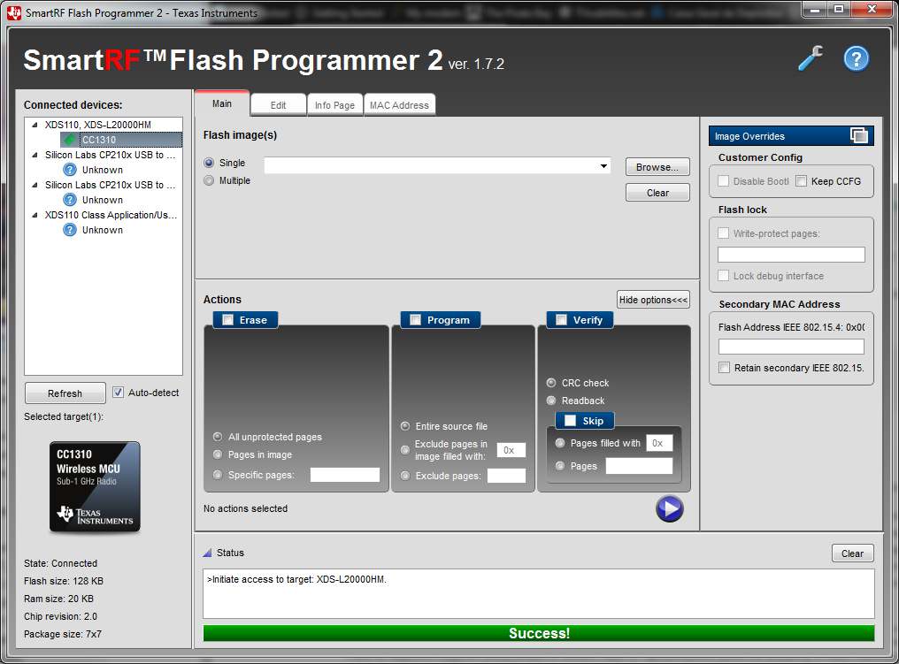Tick Lock debug interface checkbox
This screenshot has width=899, height=664.
click(724, 276)
